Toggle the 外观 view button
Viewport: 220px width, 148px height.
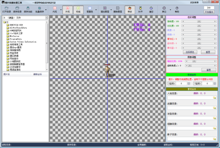click(68, 10)
